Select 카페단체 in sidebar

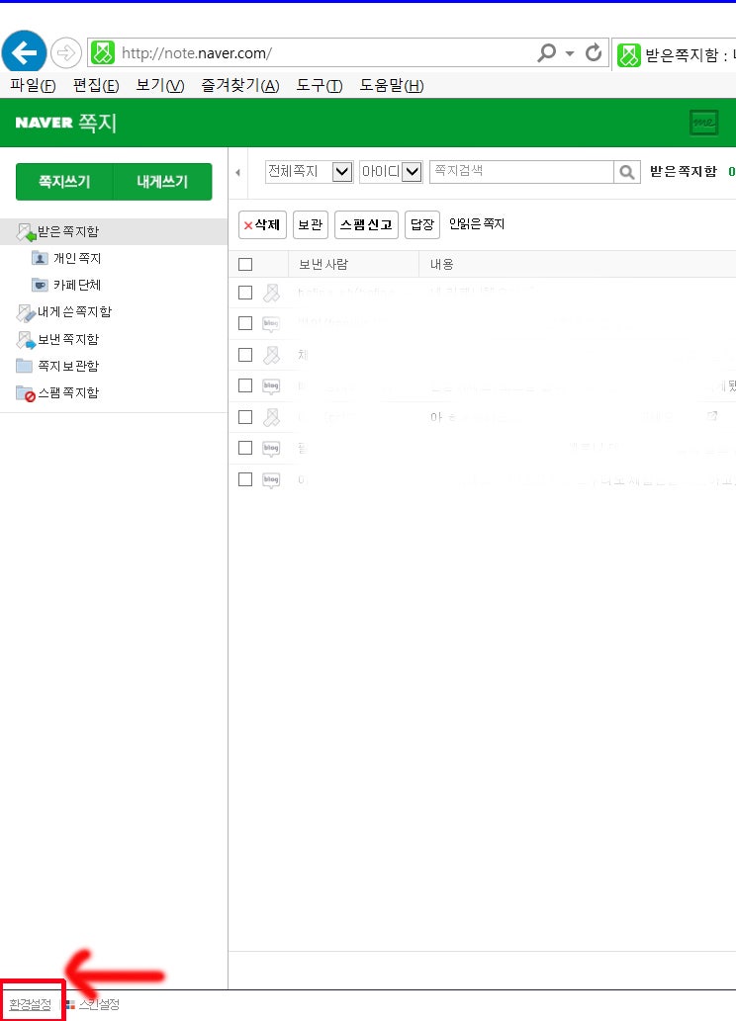(77, 286)
